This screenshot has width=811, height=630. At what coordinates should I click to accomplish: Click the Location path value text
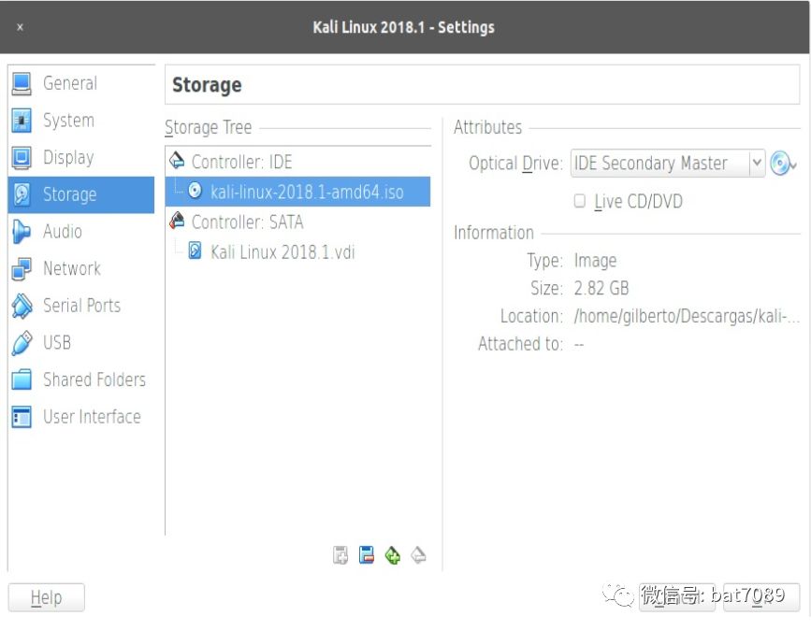pyautogui.click(x=687, y=316)
